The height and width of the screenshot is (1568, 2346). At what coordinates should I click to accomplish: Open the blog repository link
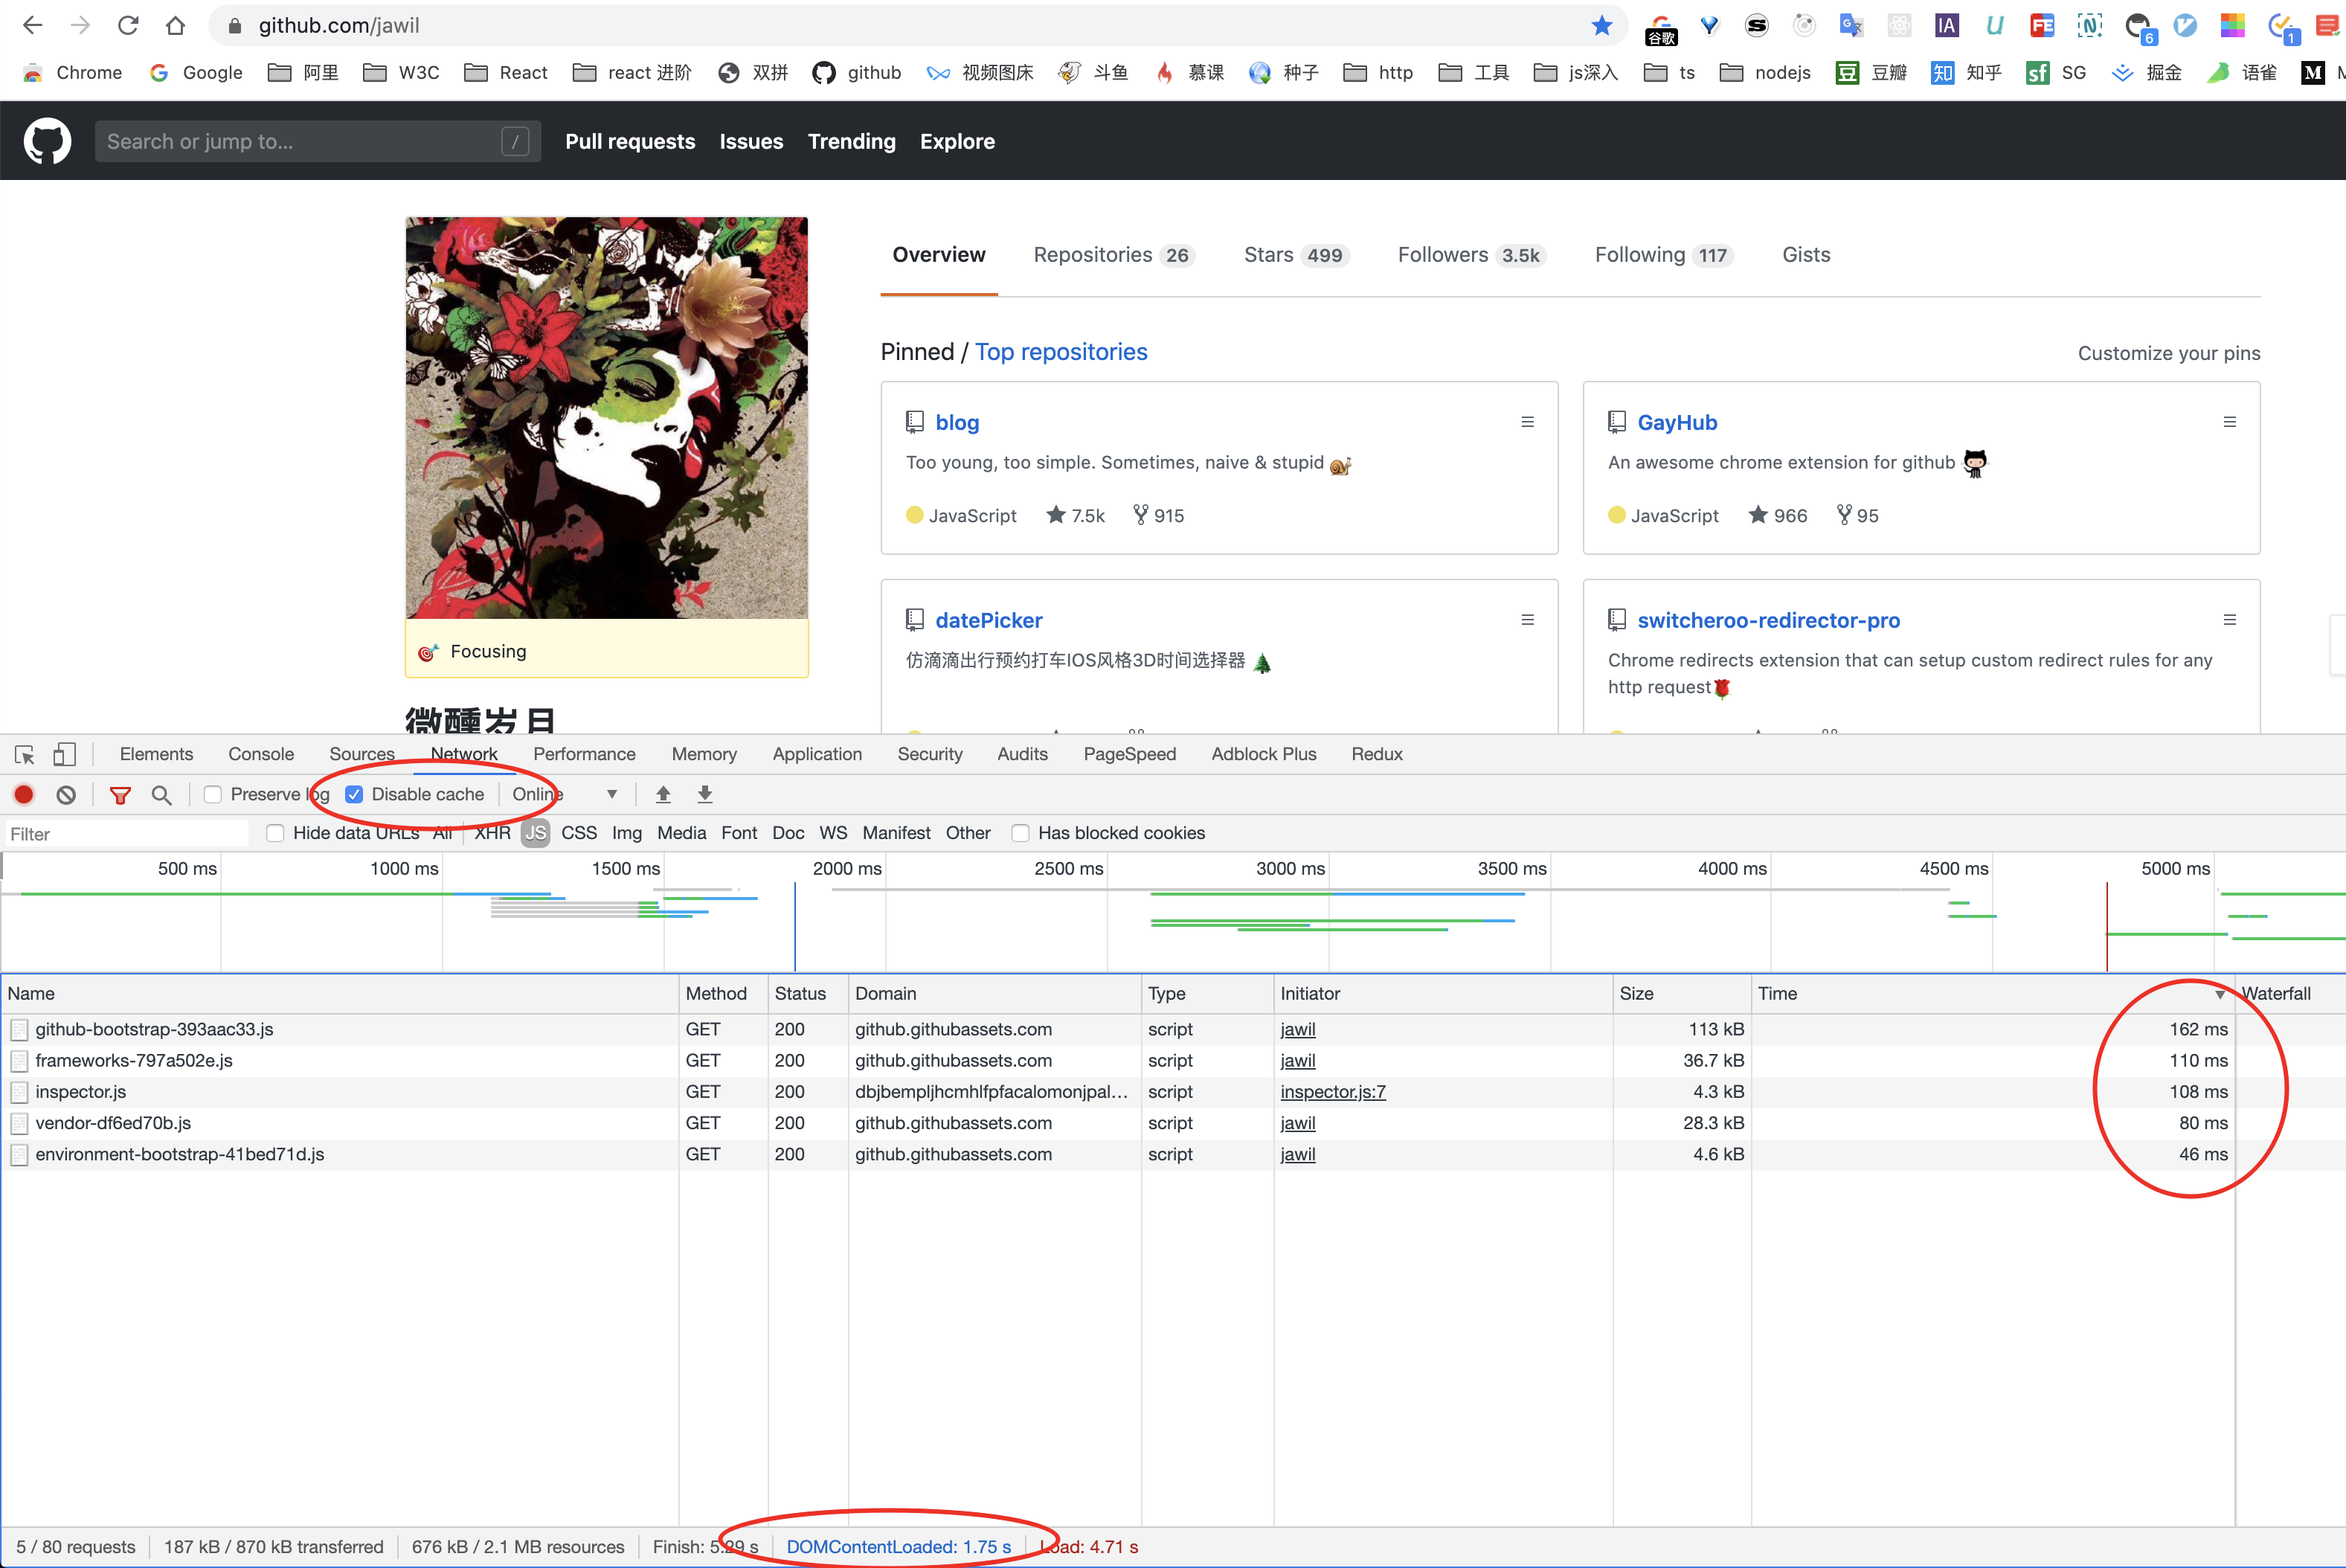[x=957, y=423]
